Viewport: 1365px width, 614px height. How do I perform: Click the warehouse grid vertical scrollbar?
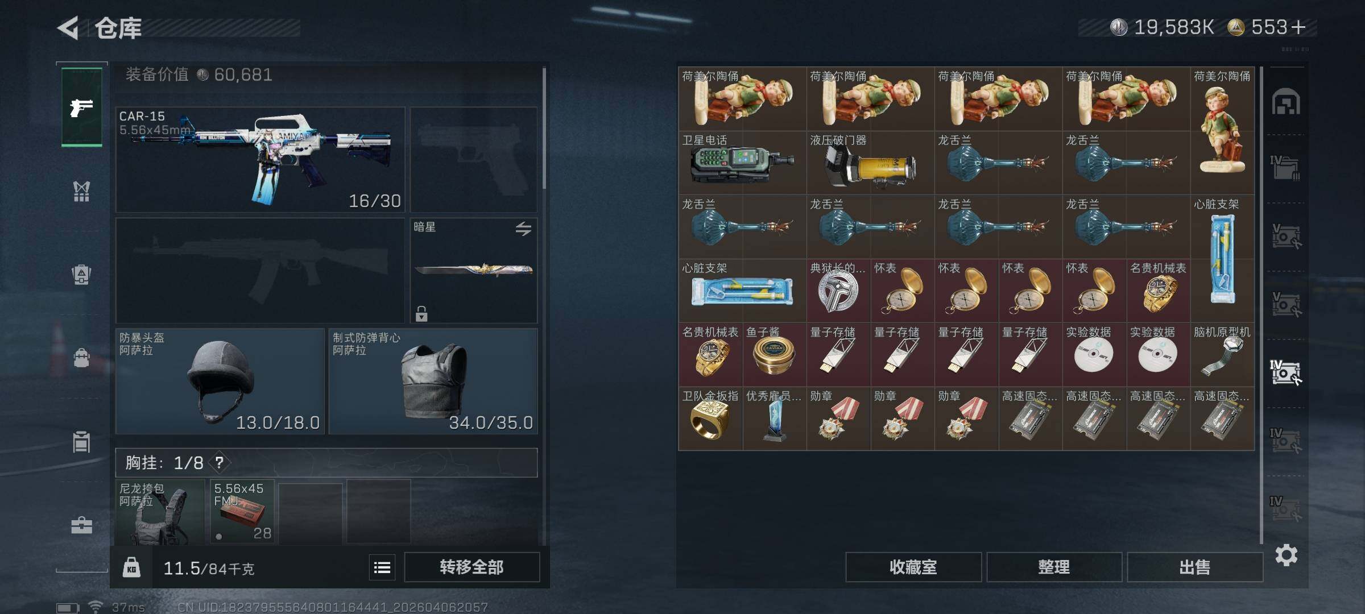[x=1261, y=305]
